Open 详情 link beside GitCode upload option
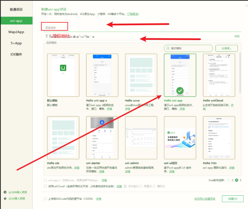 [98, 199]
